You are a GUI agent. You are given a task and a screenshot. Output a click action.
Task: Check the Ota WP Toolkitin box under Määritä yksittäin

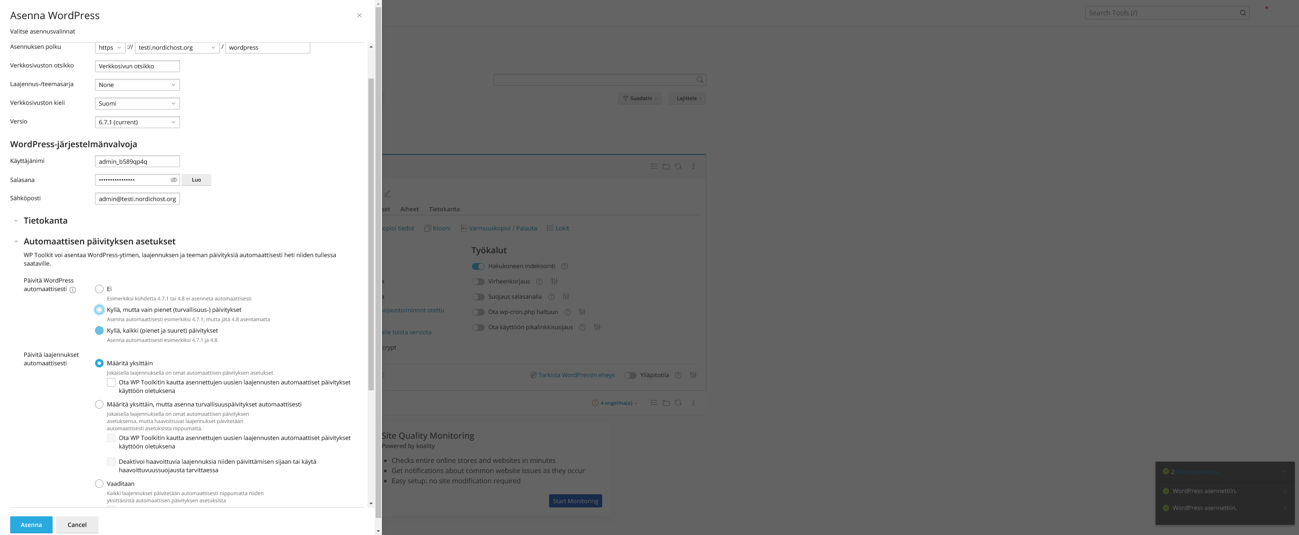click(111, 382)
